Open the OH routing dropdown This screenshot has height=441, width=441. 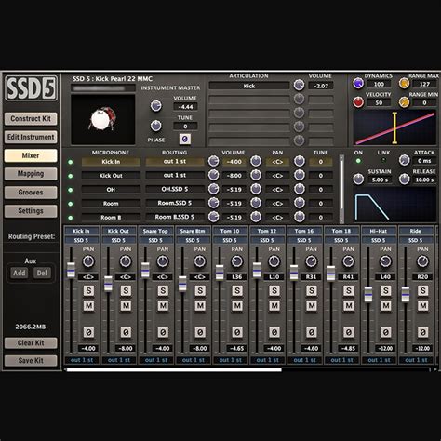pyautogui.click(x=175, y=189)
